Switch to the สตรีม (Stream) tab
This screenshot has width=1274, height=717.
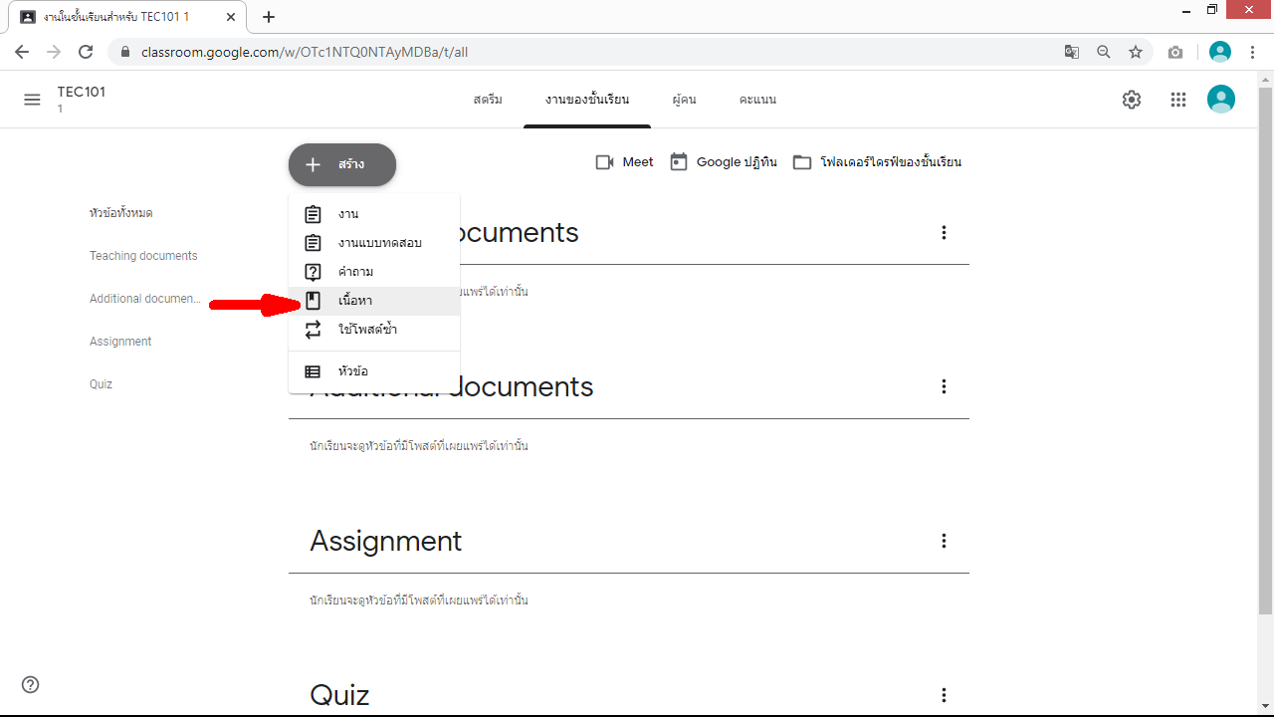click(488, 100)
